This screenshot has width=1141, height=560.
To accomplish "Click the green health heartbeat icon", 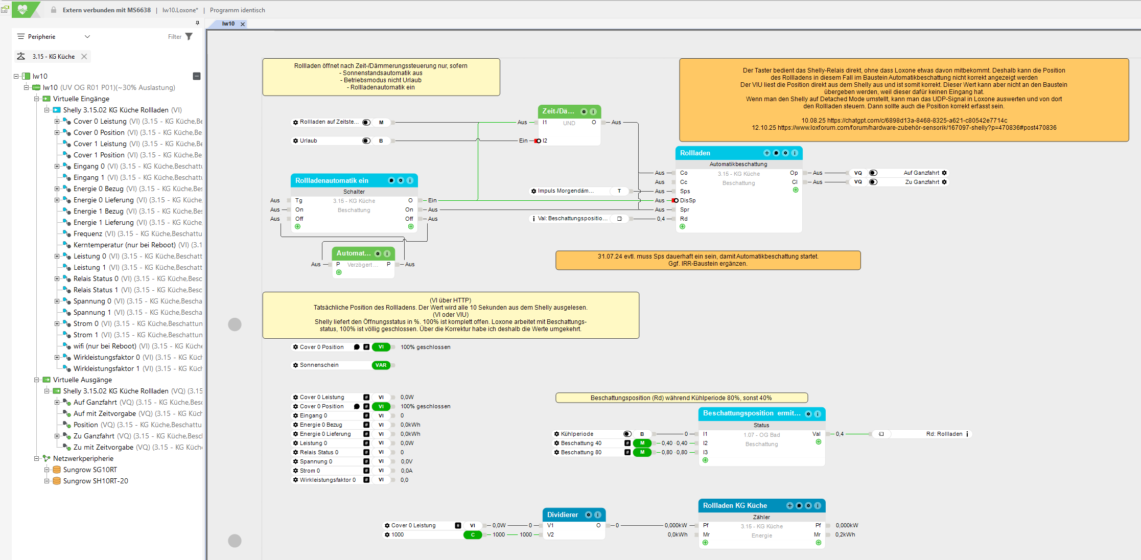I will [22, 9].
